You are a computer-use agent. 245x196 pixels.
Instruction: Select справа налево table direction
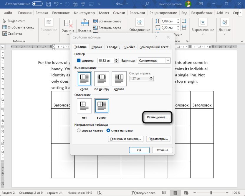(x=79, y=130)
